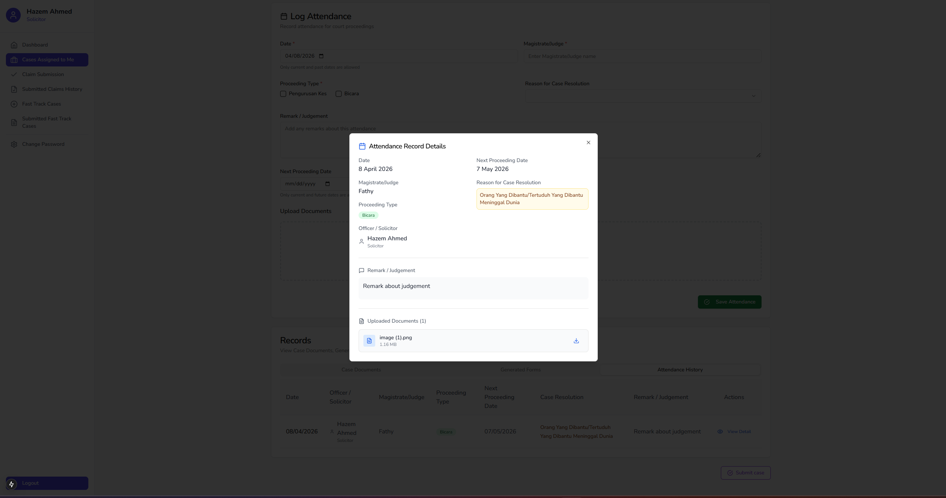Tick the Bicara checkbox

point(339,94)
